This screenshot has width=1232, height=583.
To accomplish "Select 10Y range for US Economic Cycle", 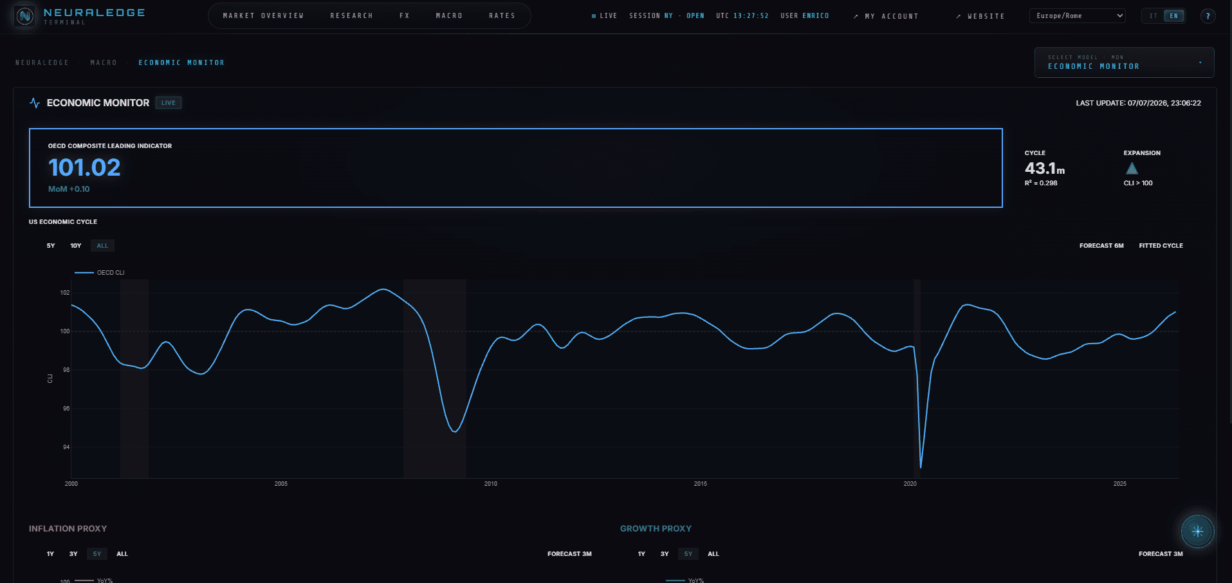I will (x=76, y=246).
